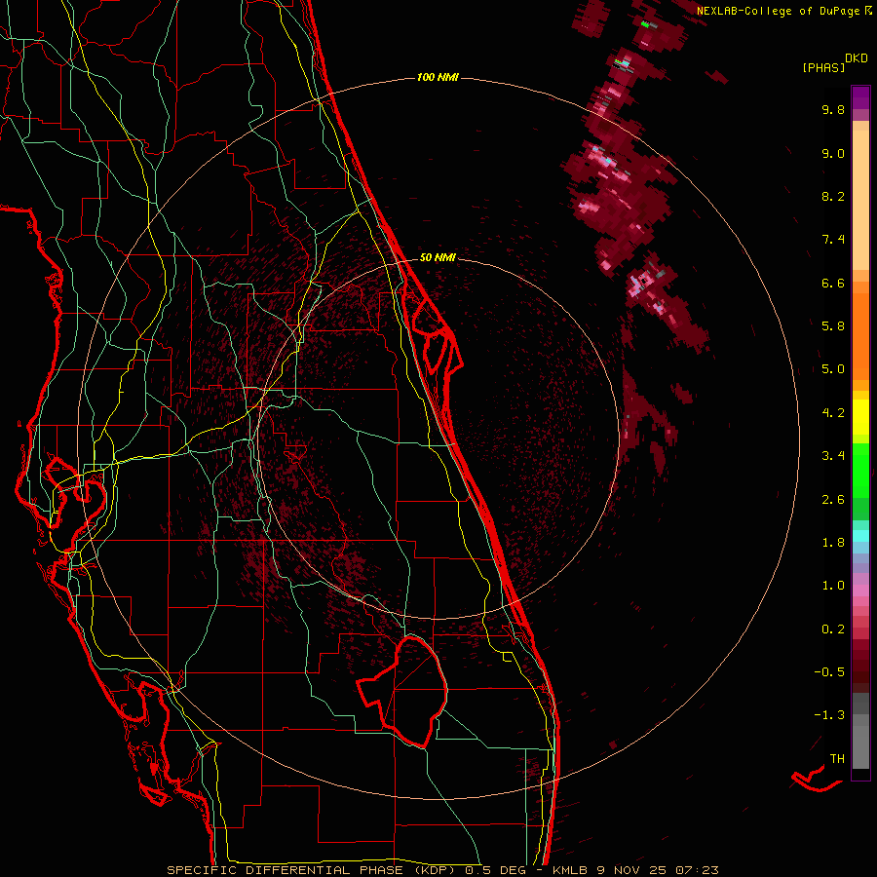Pick the bright yellow band on the color bar

[x=860, y=417]
